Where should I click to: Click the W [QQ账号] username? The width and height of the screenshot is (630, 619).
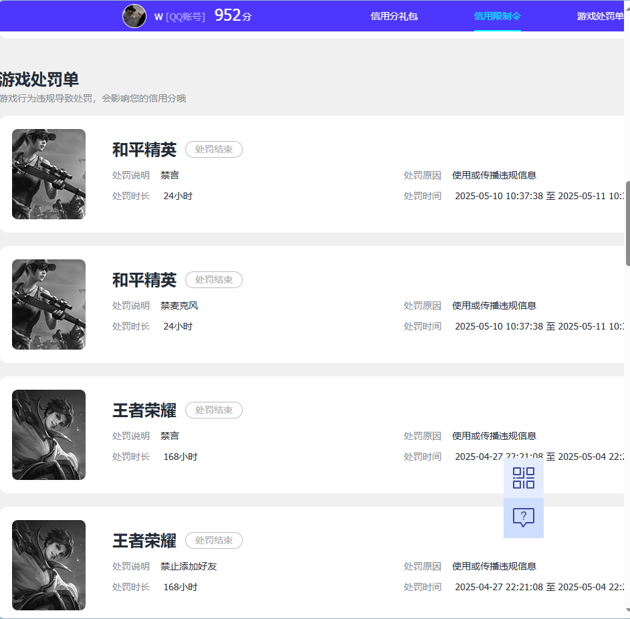point(180,17)
